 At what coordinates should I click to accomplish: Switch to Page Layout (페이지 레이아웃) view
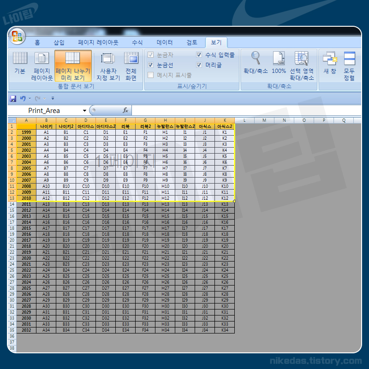click(x=42, y=66)
